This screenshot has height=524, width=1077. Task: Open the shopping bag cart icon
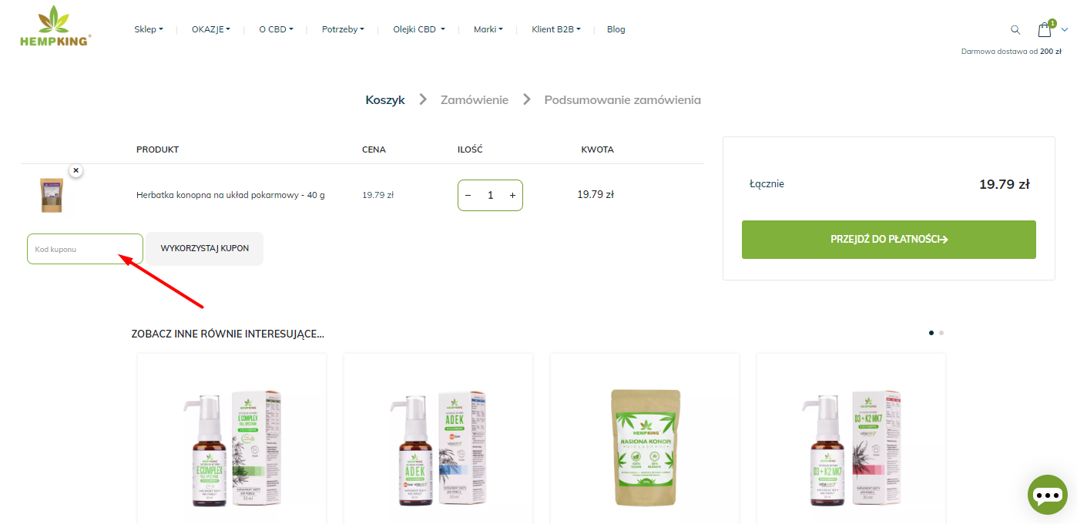pyautogui.click(x=1045, y=30)
